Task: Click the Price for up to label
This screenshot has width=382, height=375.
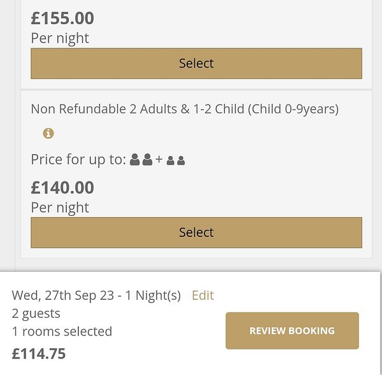Action: click(x=78, y=160)
